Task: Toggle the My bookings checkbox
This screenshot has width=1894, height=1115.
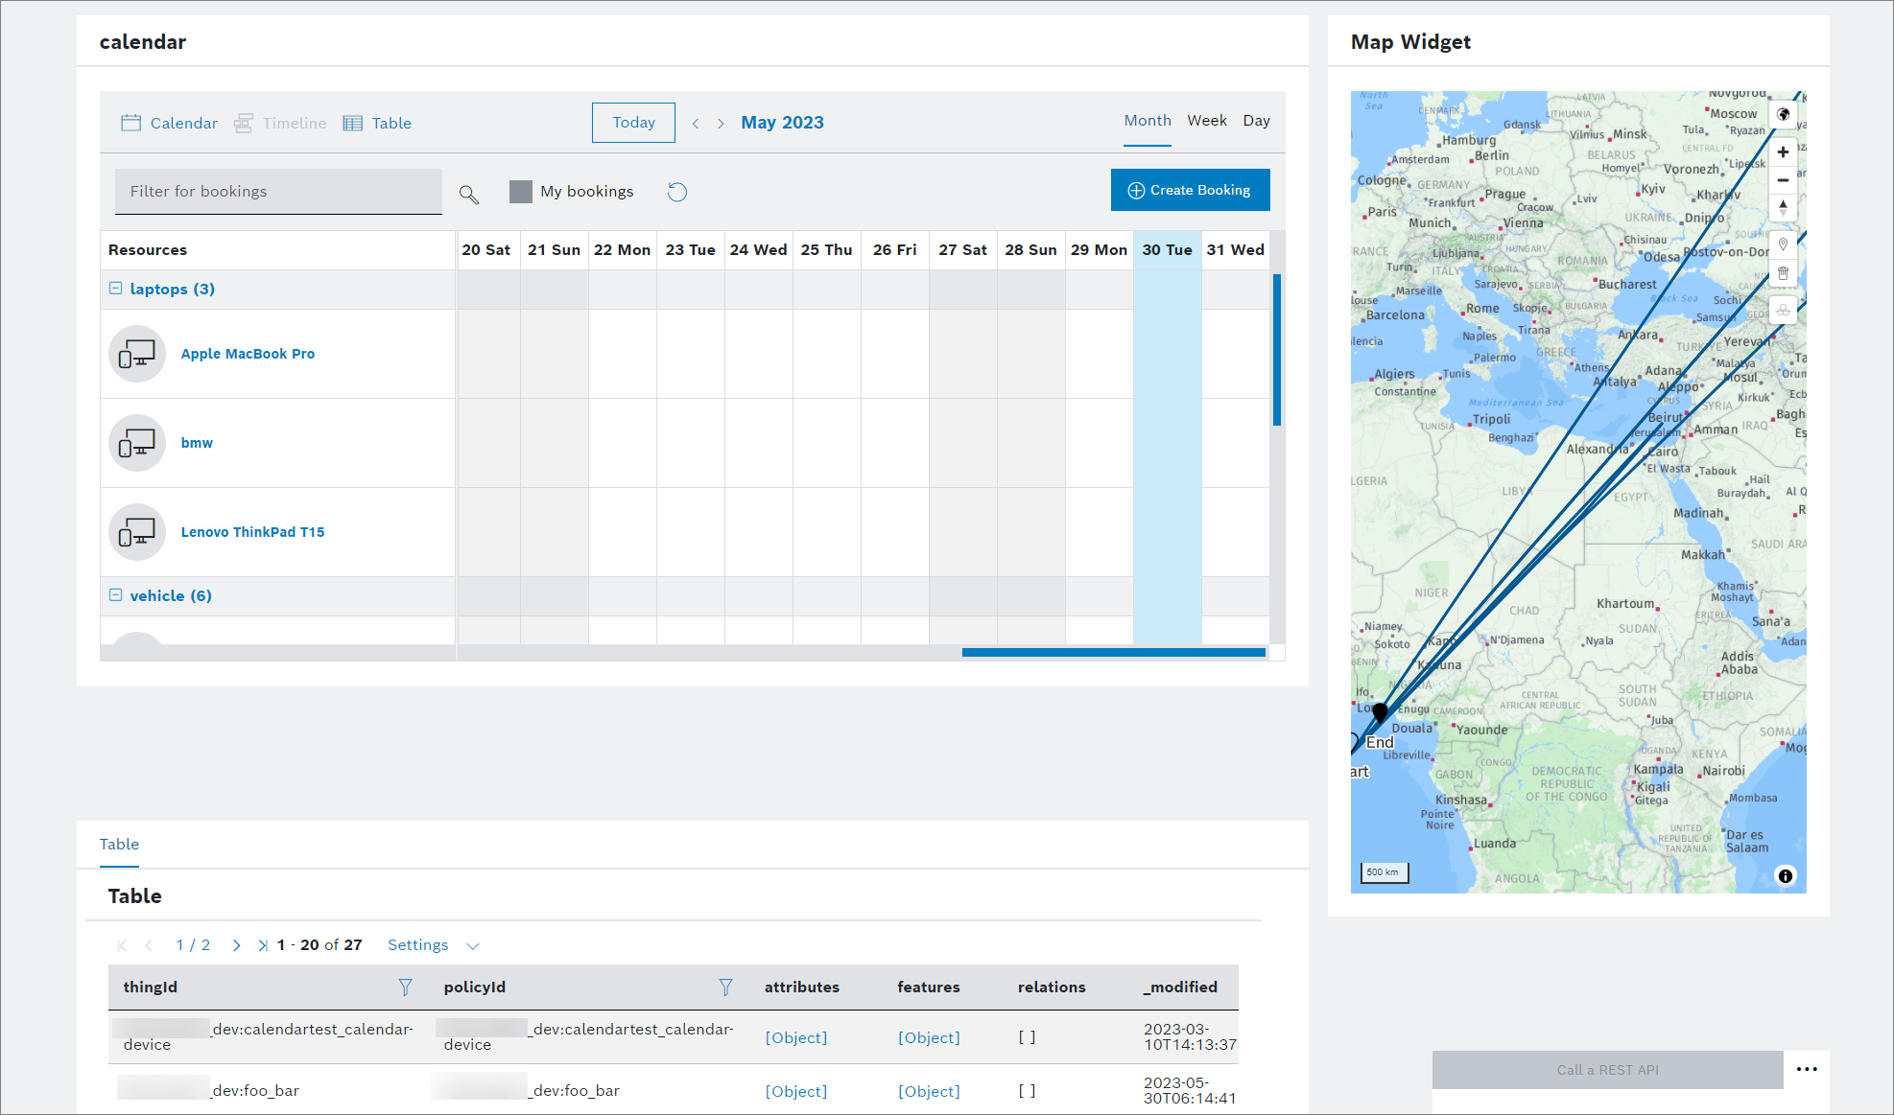Action: 521,191
